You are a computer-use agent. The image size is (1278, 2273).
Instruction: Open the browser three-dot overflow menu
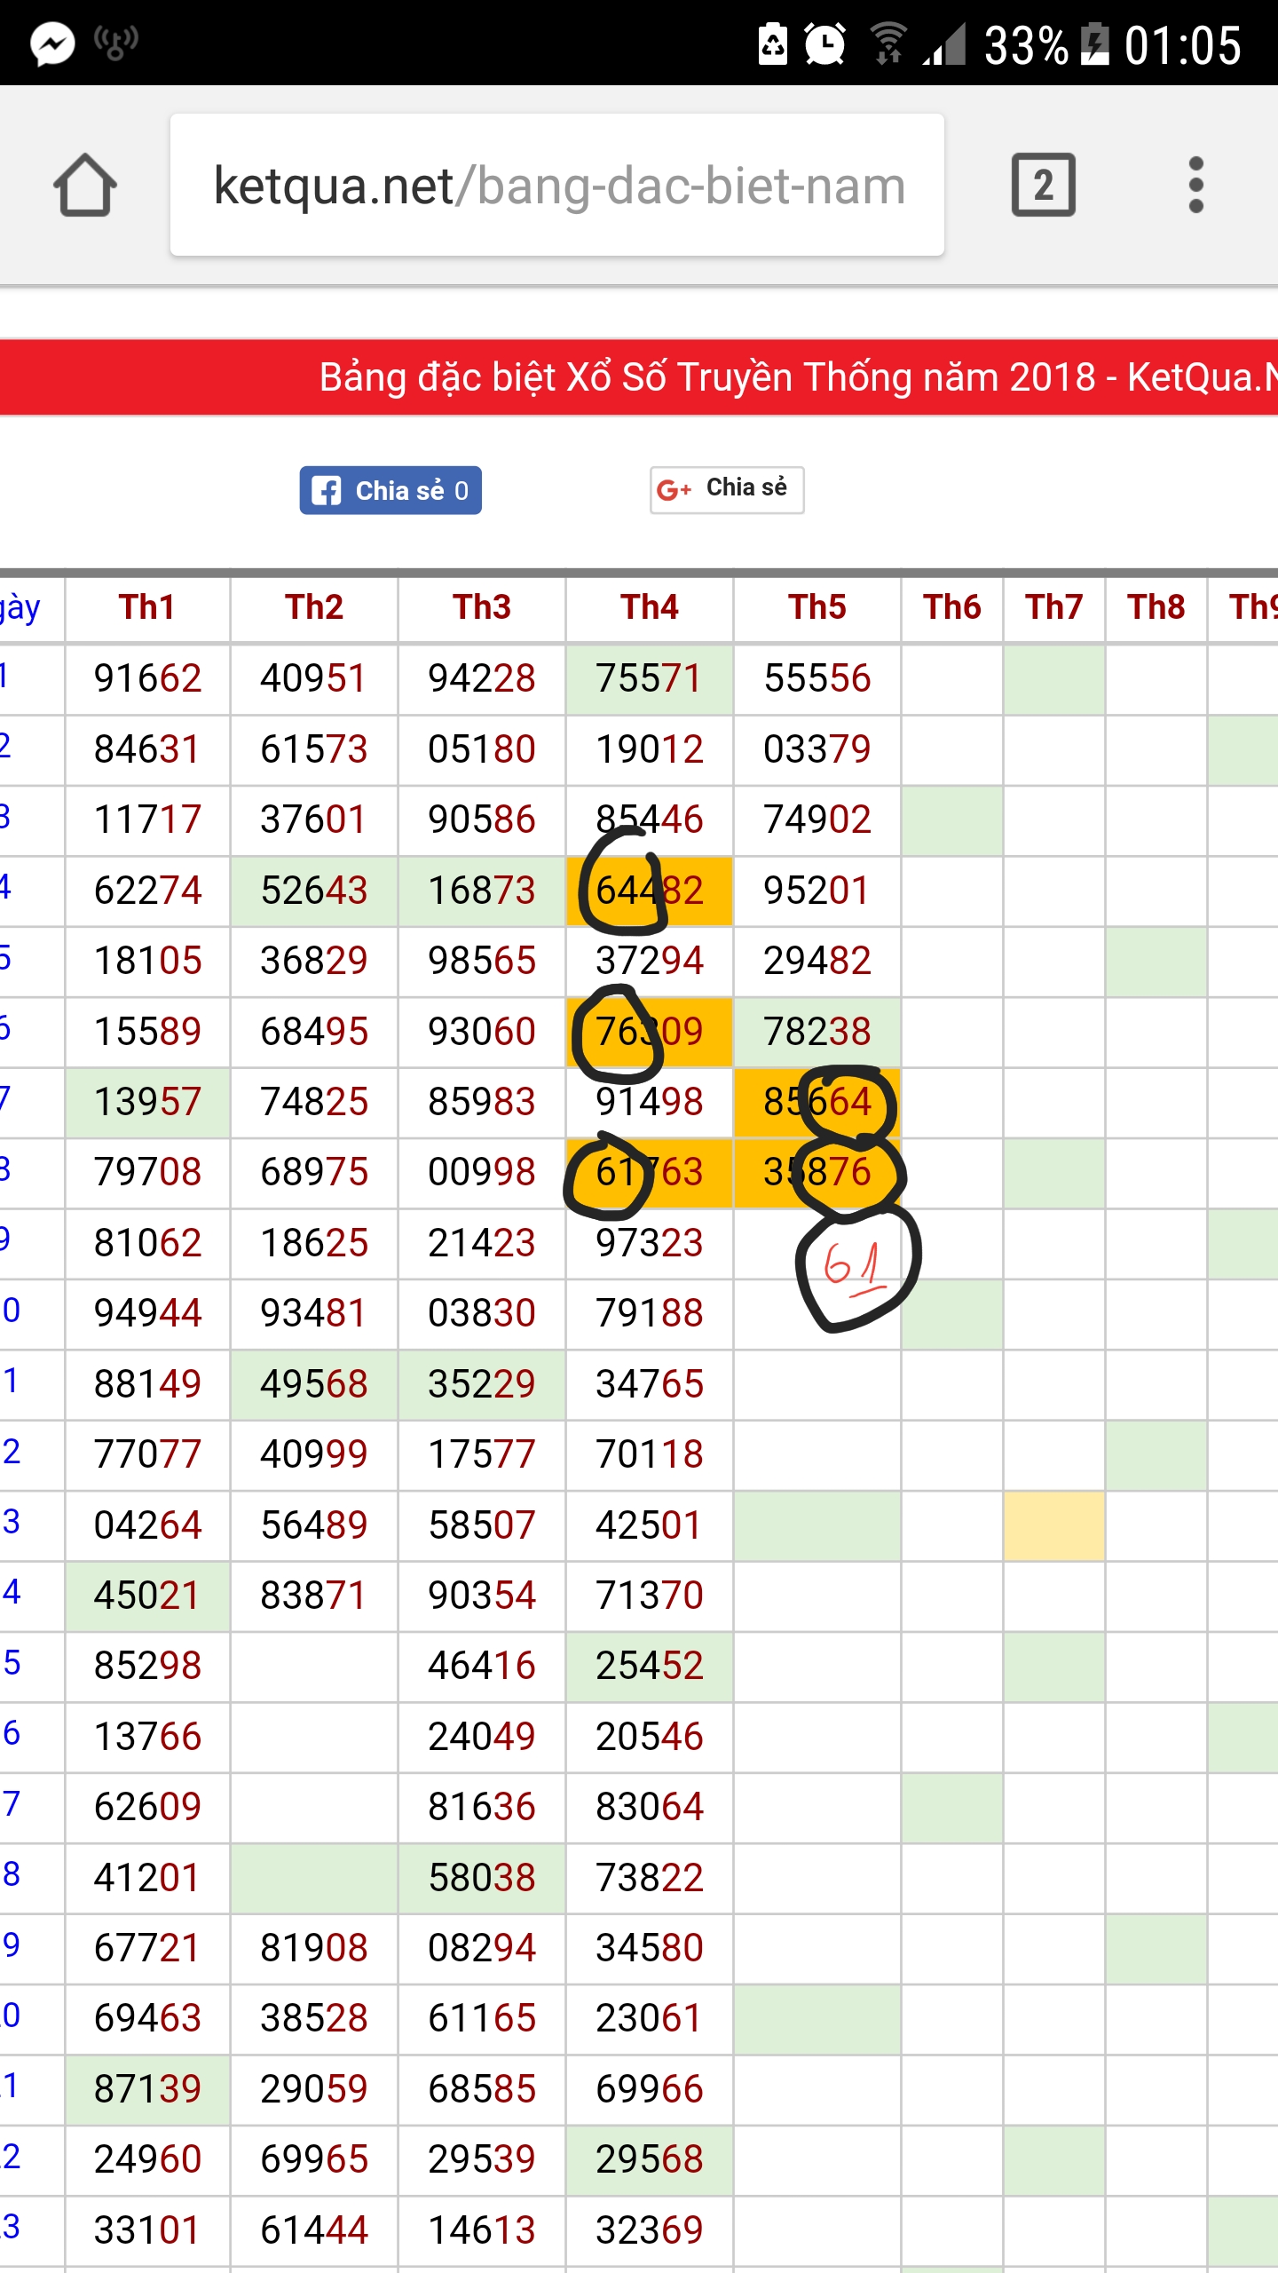click(x=1195, y=186)
